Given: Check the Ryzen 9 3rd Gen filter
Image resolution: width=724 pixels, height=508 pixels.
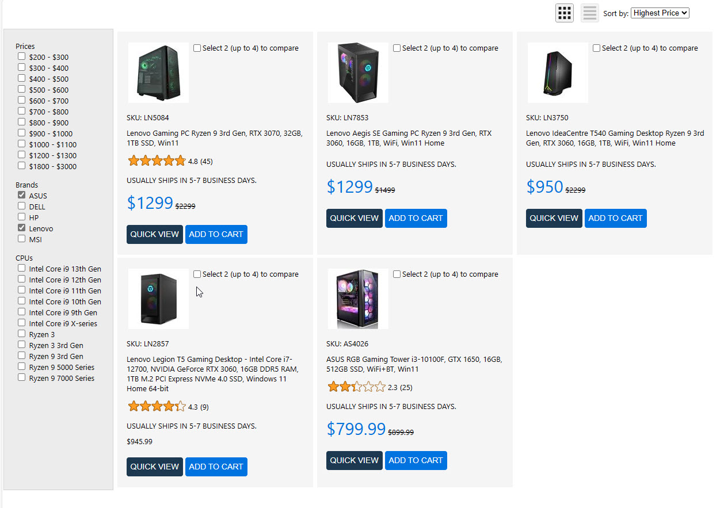Looking at the screenshot, I should 22,356.
